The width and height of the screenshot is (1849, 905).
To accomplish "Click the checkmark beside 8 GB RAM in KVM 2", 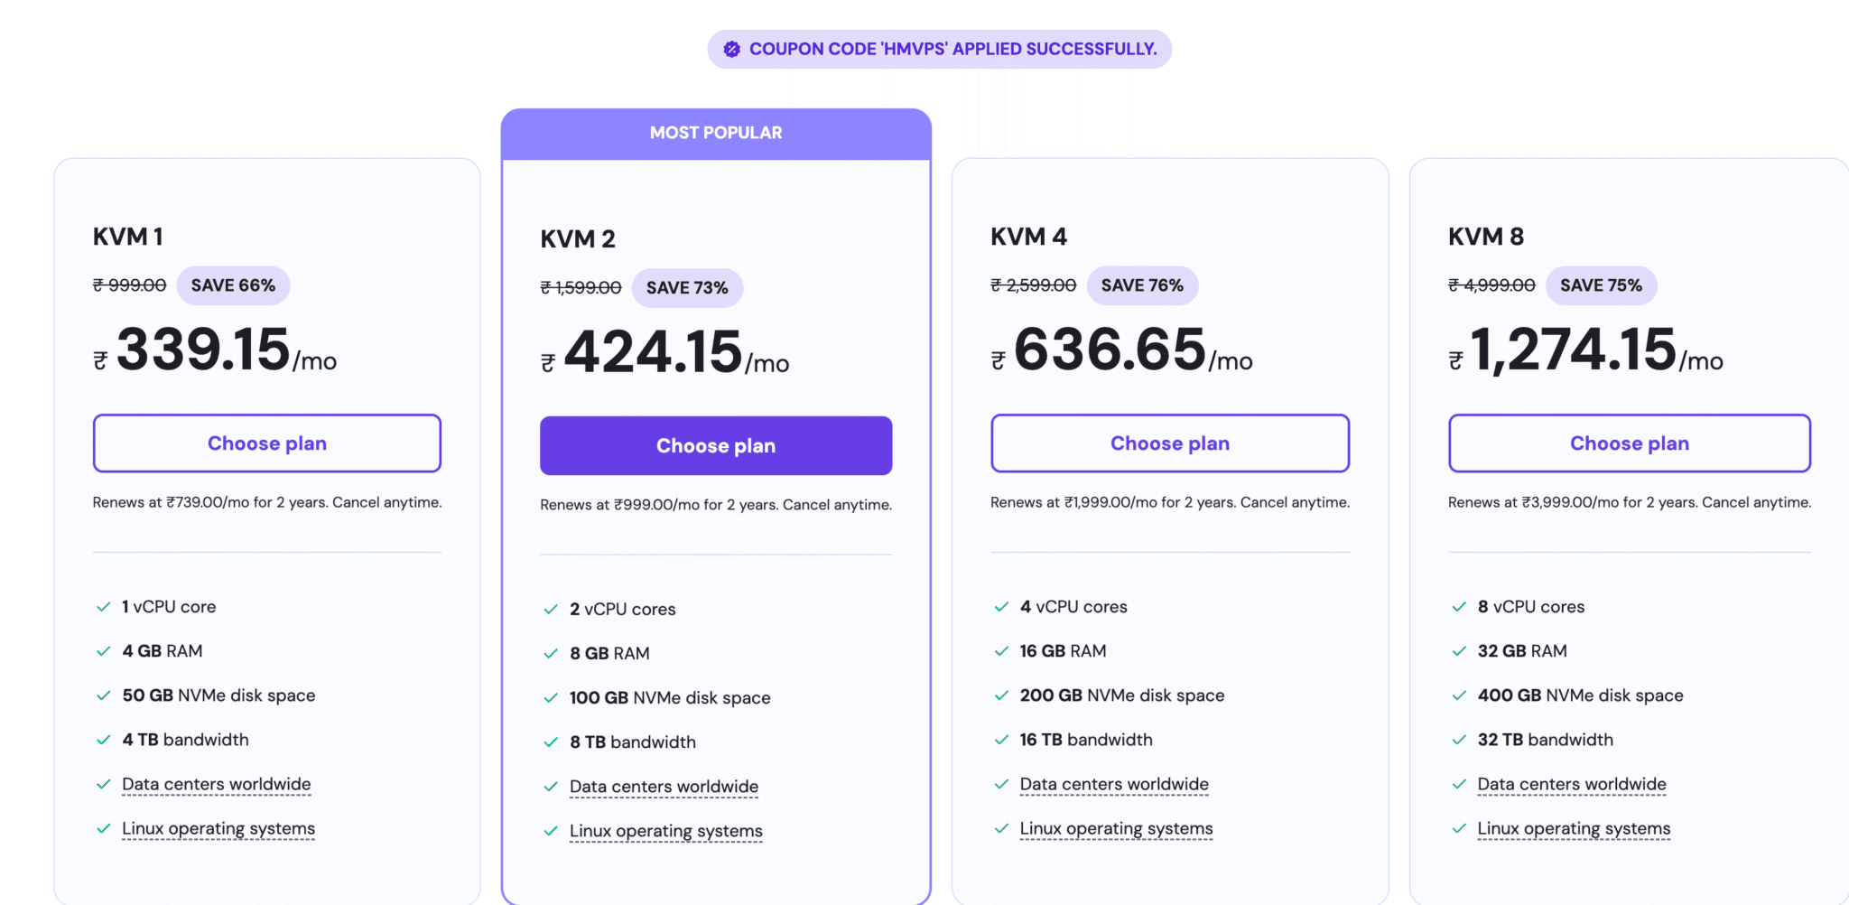I will 550,653.
